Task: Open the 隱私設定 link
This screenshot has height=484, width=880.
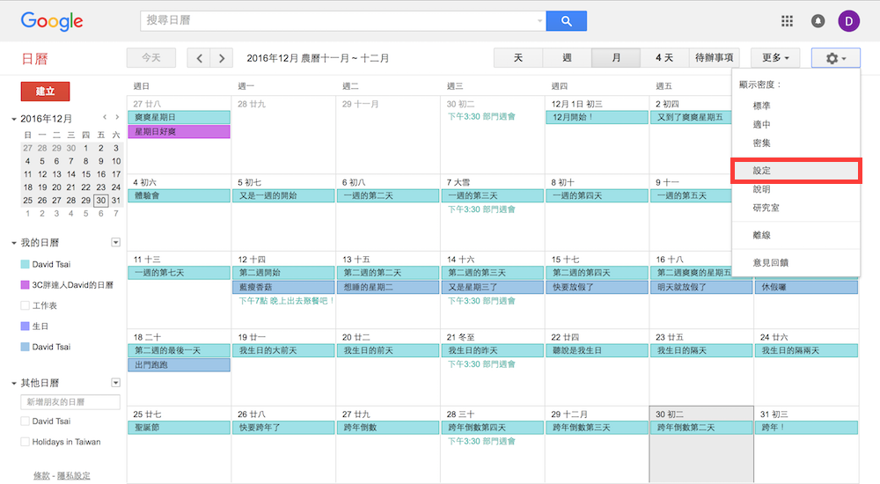Action: click(73, 475)
